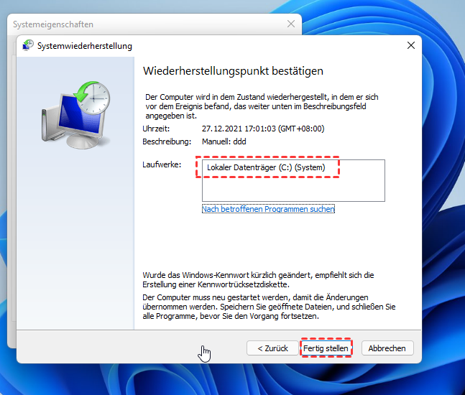Click the computer with clock restore illustration
465x395 pixels.
coord(75,115)
